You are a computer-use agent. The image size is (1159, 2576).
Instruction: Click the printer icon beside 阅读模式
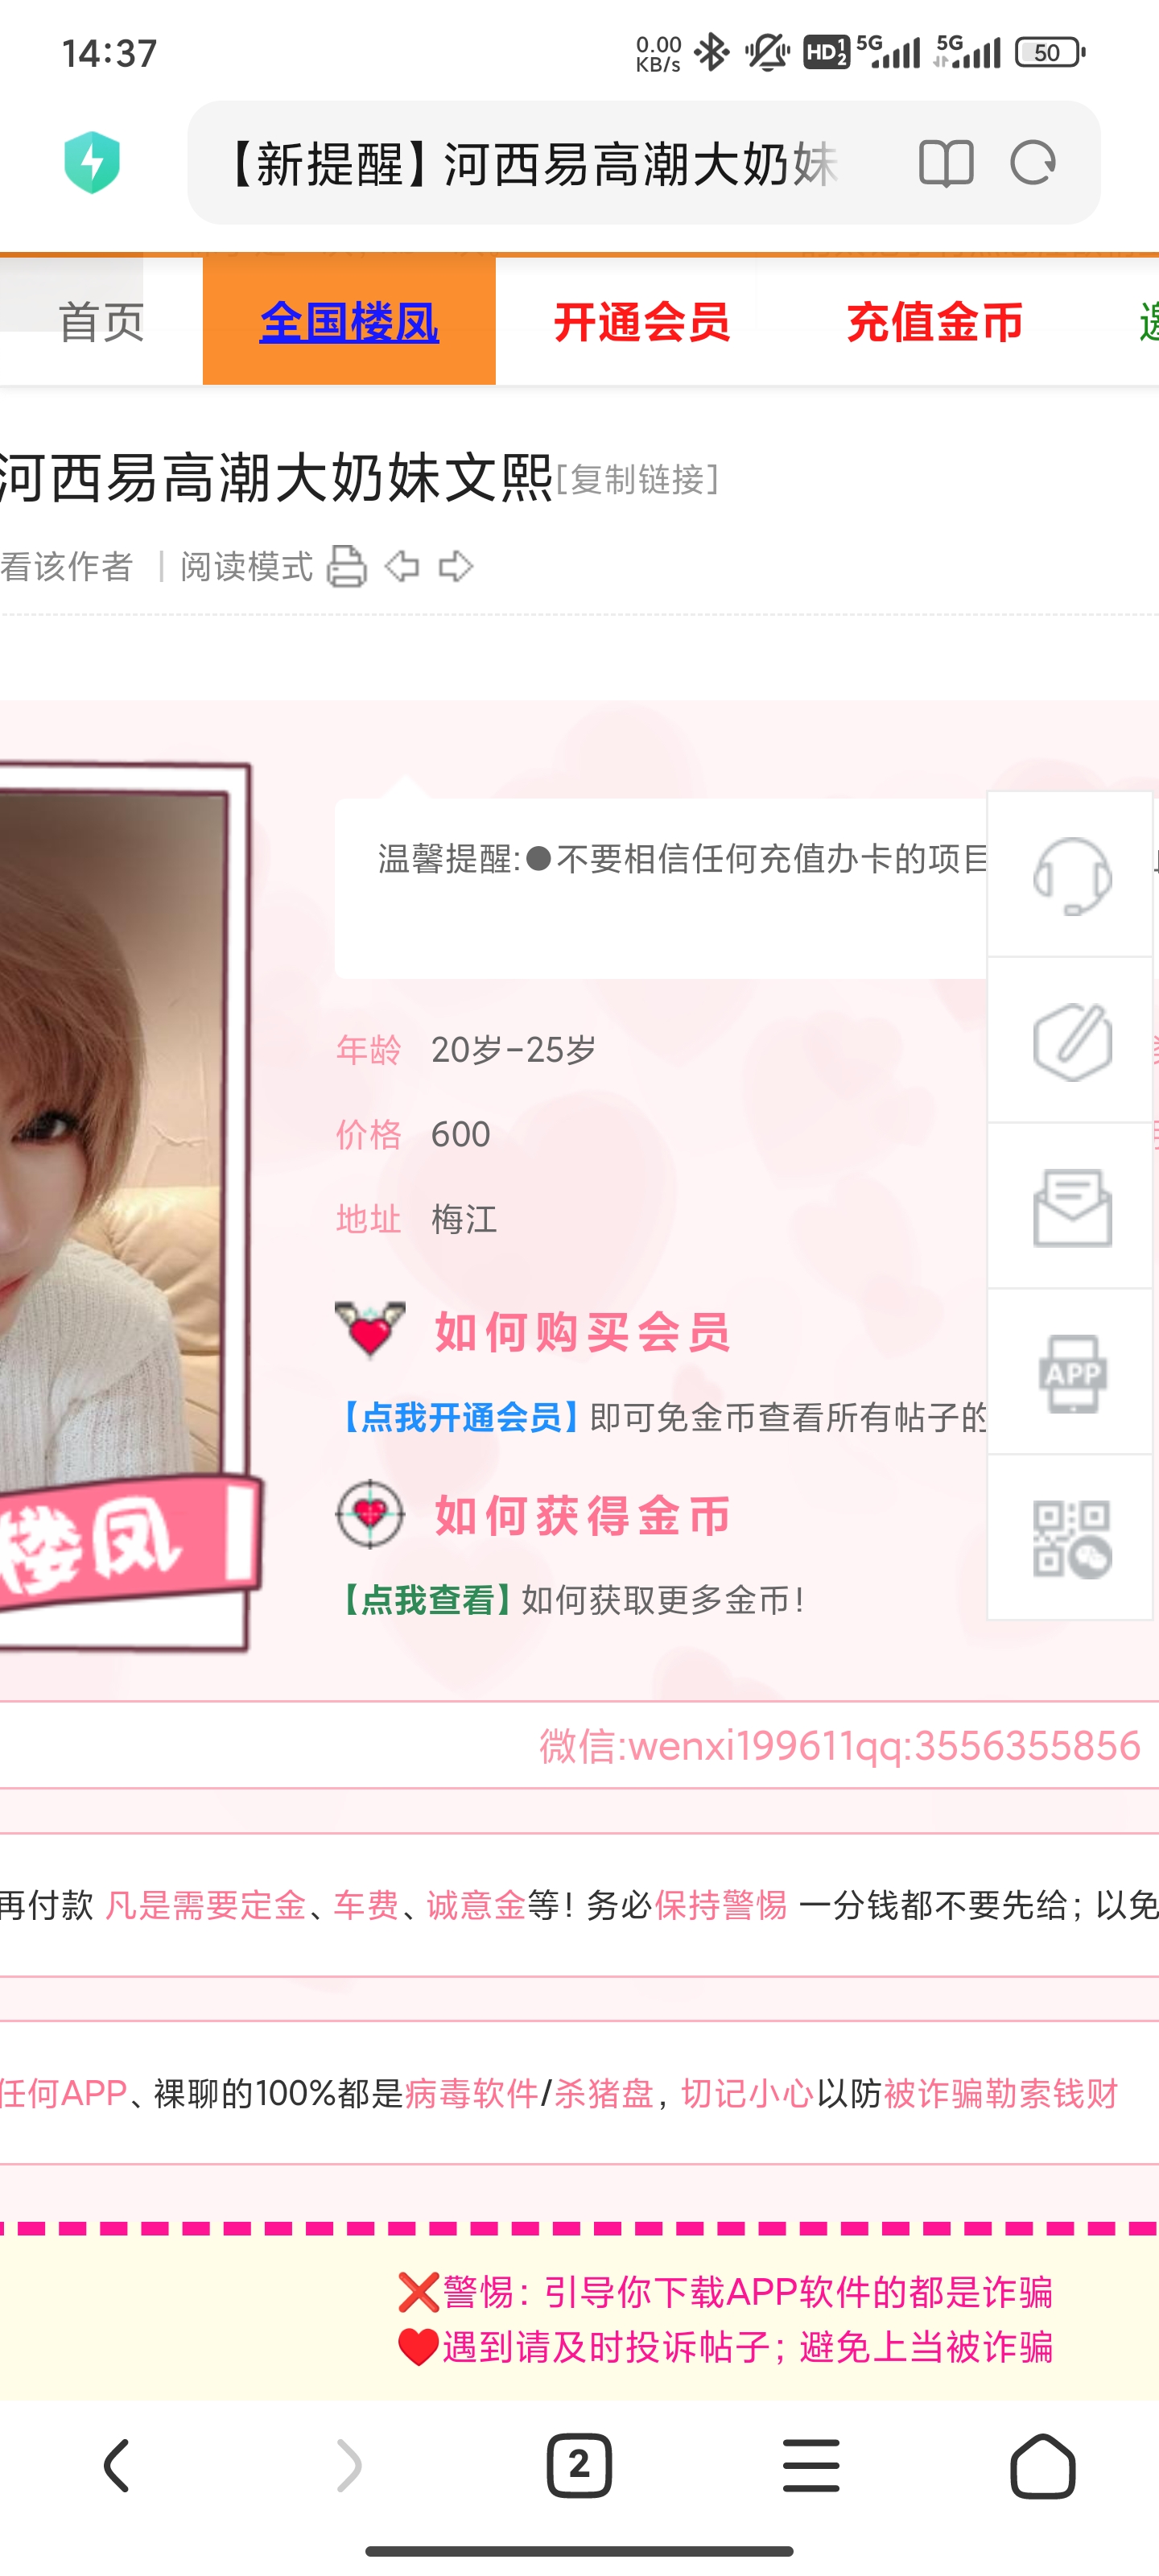click(347, 566)
